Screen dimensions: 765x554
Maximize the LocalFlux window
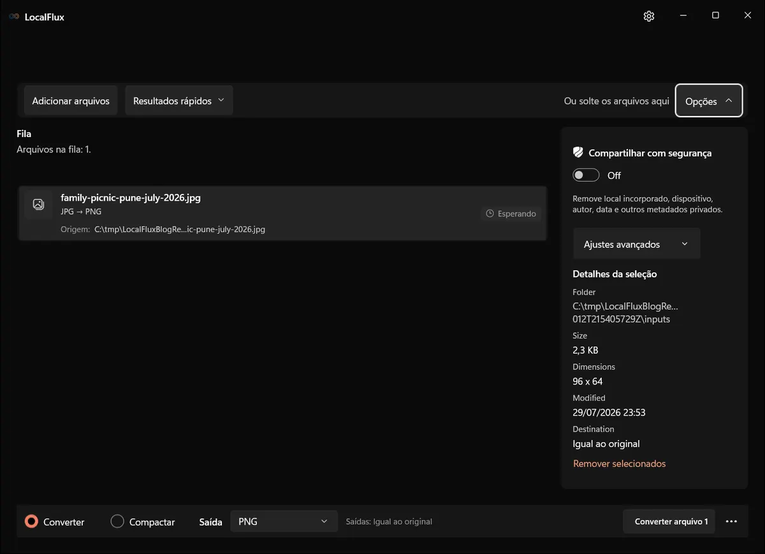click(x=715, y=16)
